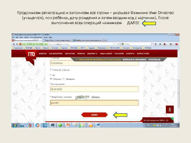Screen dimensions: 191x143
Task: Click the red ДАЛЕЕ button
Action: pyautogui.click(x=94, y=115)
